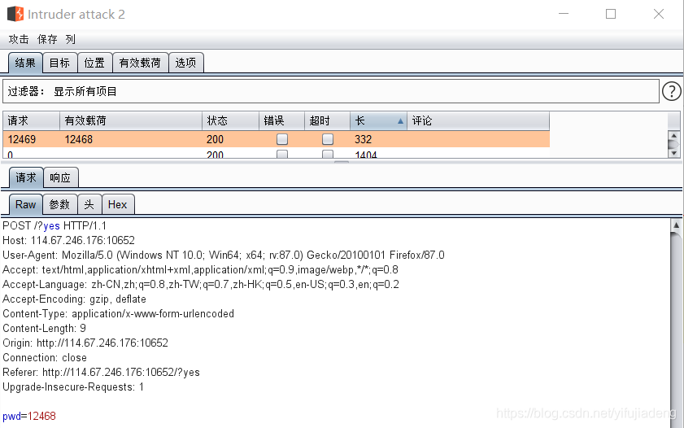Toggle the 超时 checkbox in row 0

tap(328, 154)
